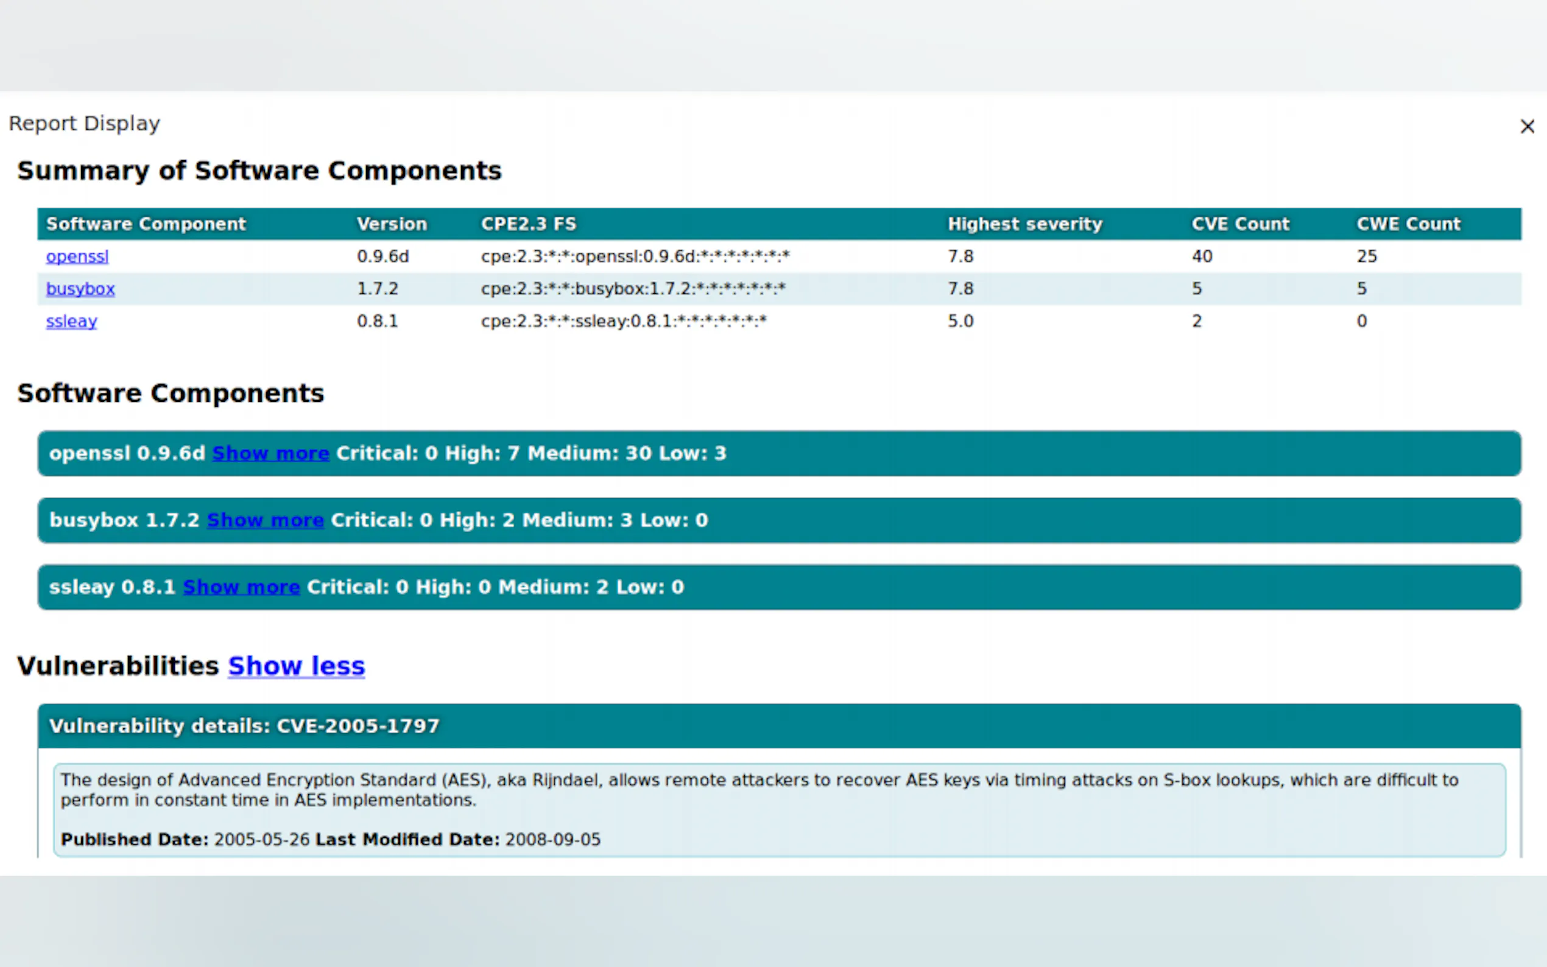Viewport: 1547px width, 967px height.
Task: Click the CVE Count value for busybox
Action: pyautogui.click(x=1197, y=289)
